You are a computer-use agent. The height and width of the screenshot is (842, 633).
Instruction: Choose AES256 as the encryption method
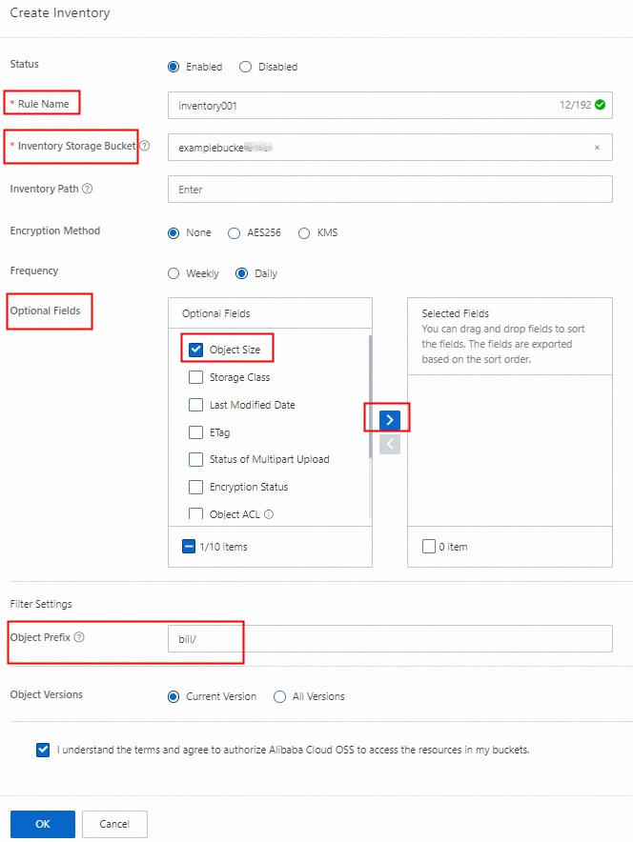pos(234,232)
